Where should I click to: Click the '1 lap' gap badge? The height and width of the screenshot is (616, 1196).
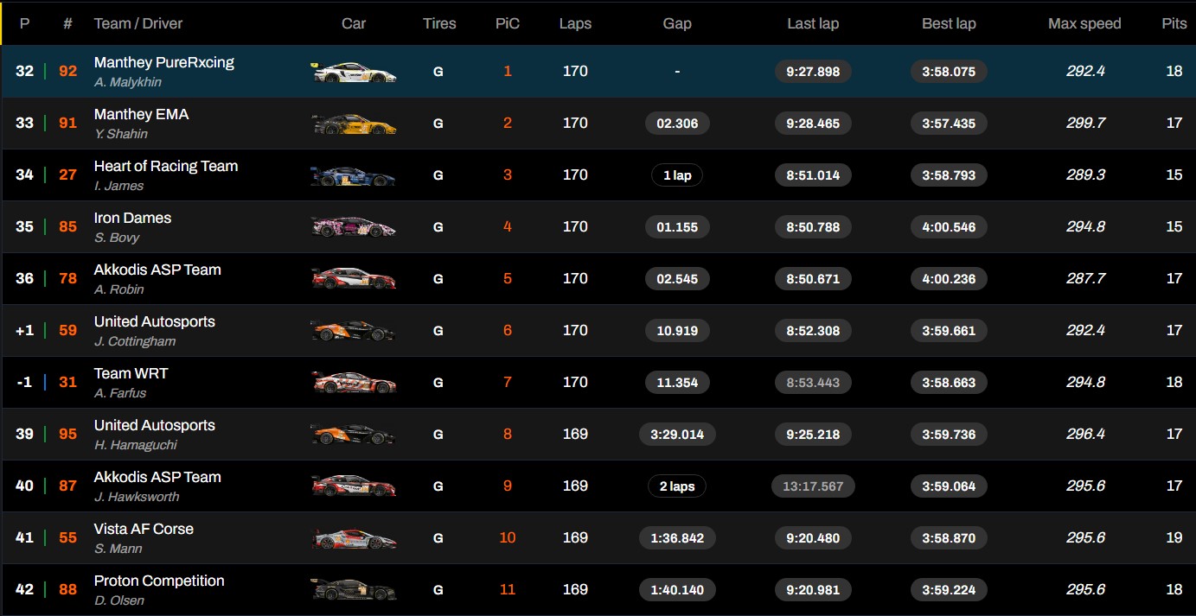[677, 175]
